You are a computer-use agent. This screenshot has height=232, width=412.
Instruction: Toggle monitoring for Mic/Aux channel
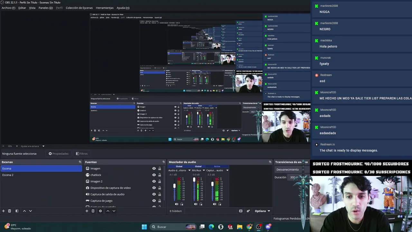point(201,204)
